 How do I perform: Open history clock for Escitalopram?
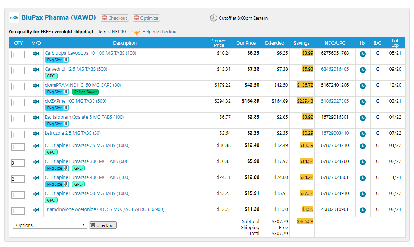click(363, 118)
